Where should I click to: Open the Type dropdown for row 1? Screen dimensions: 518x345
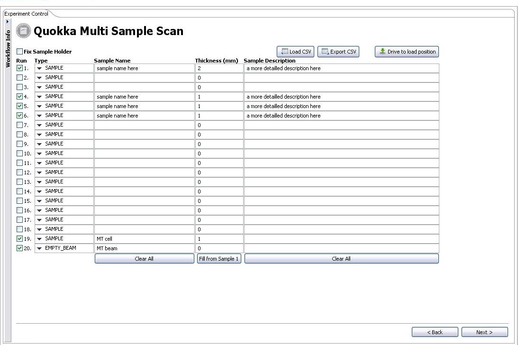[39, 68]
